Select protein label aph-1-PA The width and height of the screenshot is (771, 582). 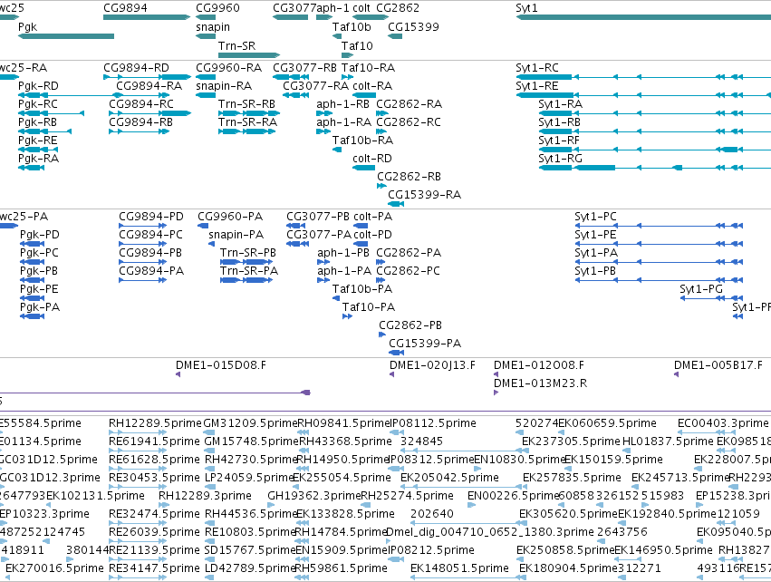click(344, 271)
